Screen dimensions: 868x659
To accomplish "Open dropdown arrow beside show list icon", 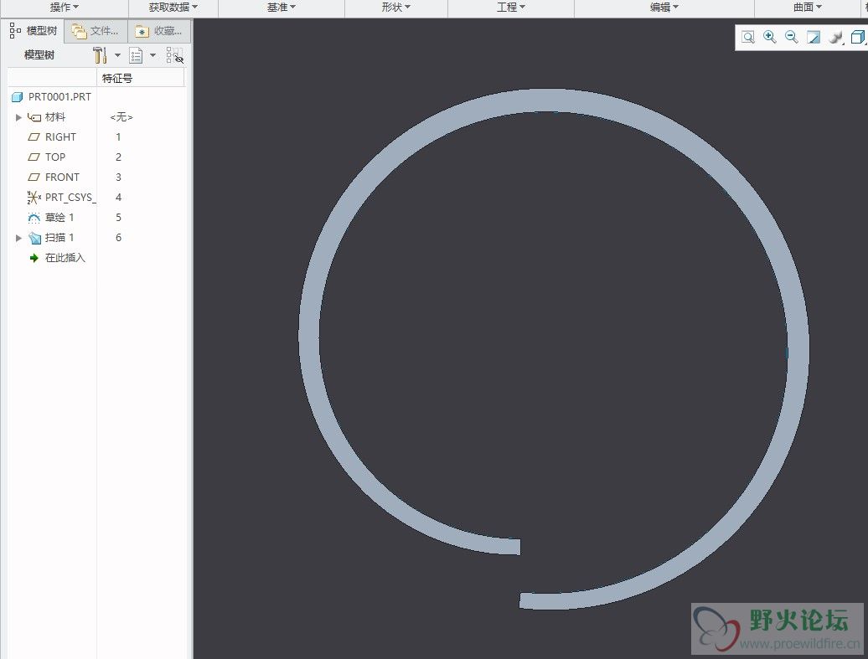I will [x=152, y=55].
